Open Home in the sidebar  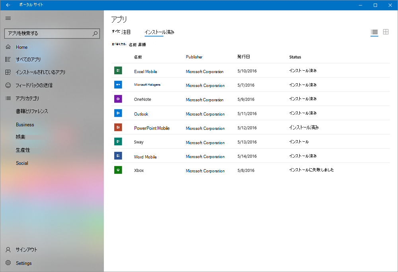point(21,47)
